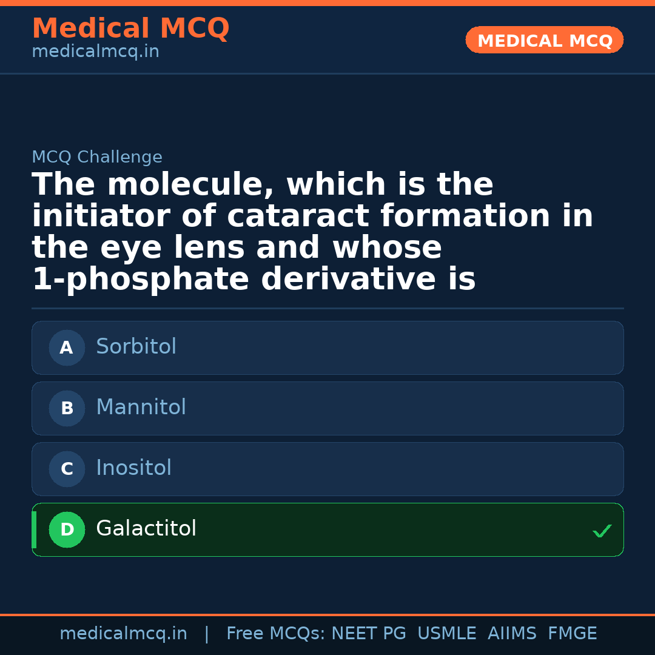Click the letter B circle icon
Image resolution: width=655 pixels, height=655 pixels.
coord(67,408)
